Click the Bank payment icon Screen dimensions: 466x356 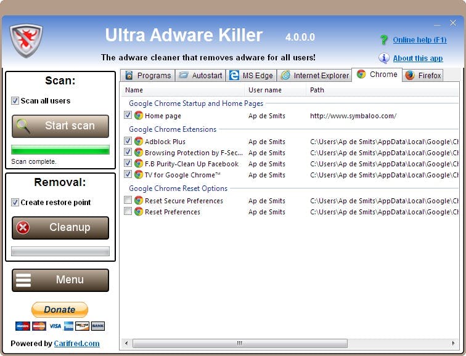98,326
